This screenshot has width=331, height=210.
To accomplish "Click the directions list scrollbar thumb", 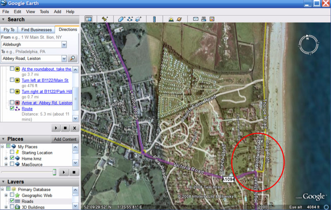I will (x=76, y=99).
